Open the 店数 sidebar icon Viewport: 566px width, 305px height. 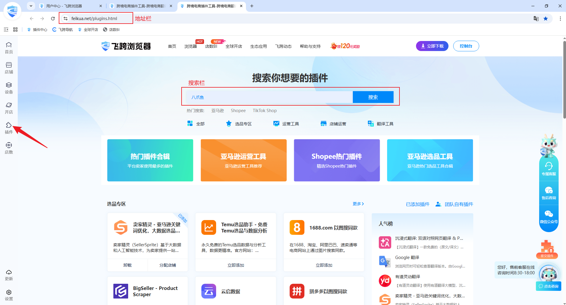pyautogui.click(x=9, y=148)
